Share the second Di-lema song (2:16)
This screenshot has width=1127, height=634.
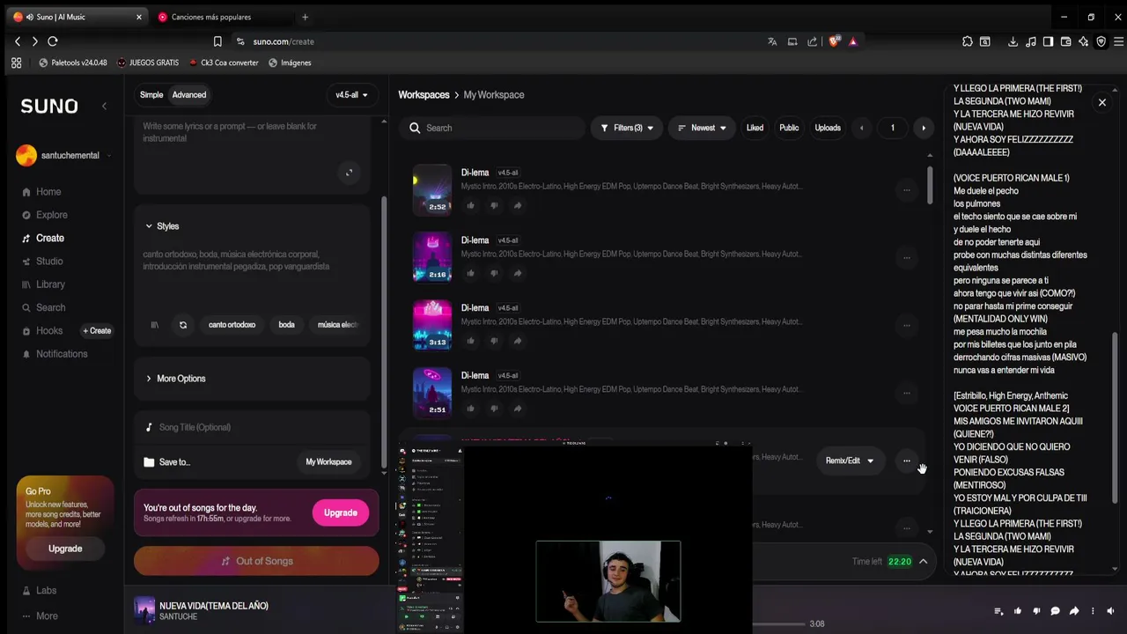pos(517,273)
